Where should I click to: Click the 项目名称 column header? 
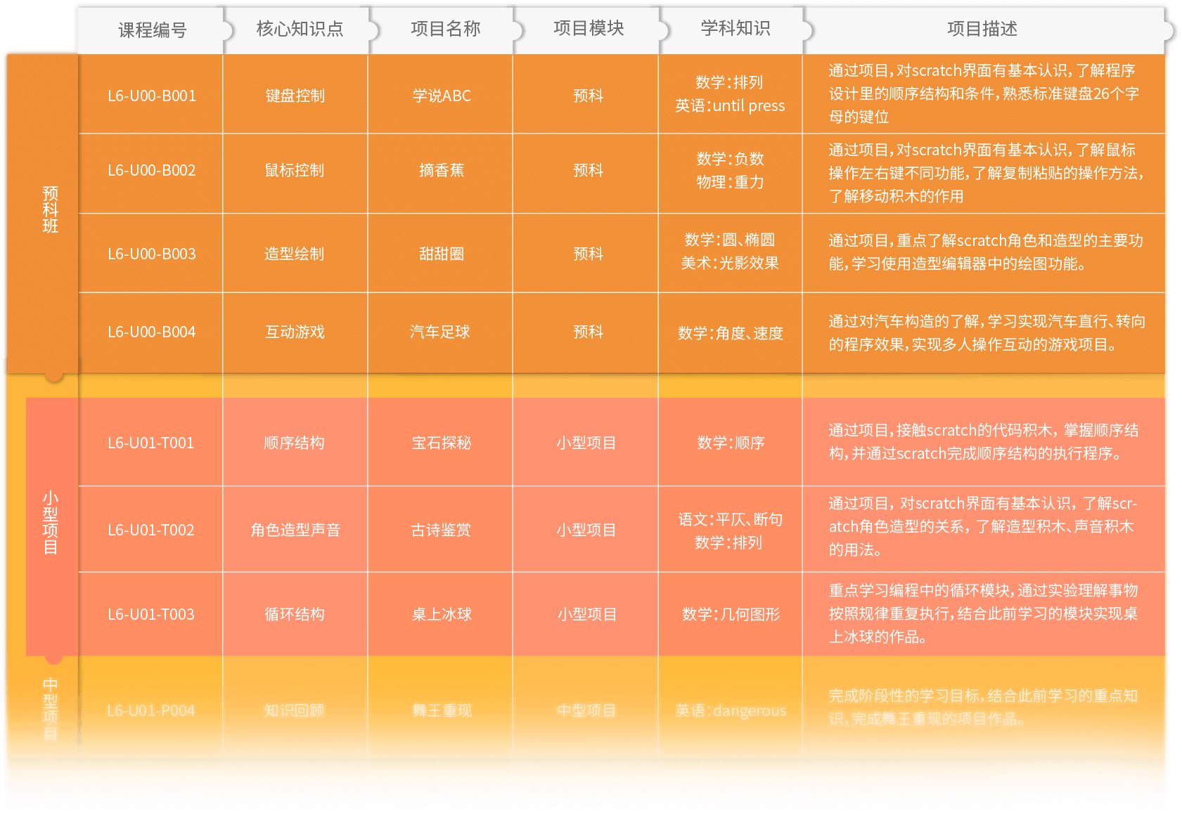(445, 29)
